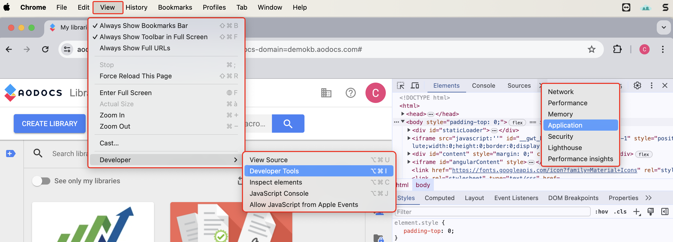This screenshot has height=242, width=673.
Task: Open DevTools settings gear
Action: pyautogui.click(x=637, y=85)
